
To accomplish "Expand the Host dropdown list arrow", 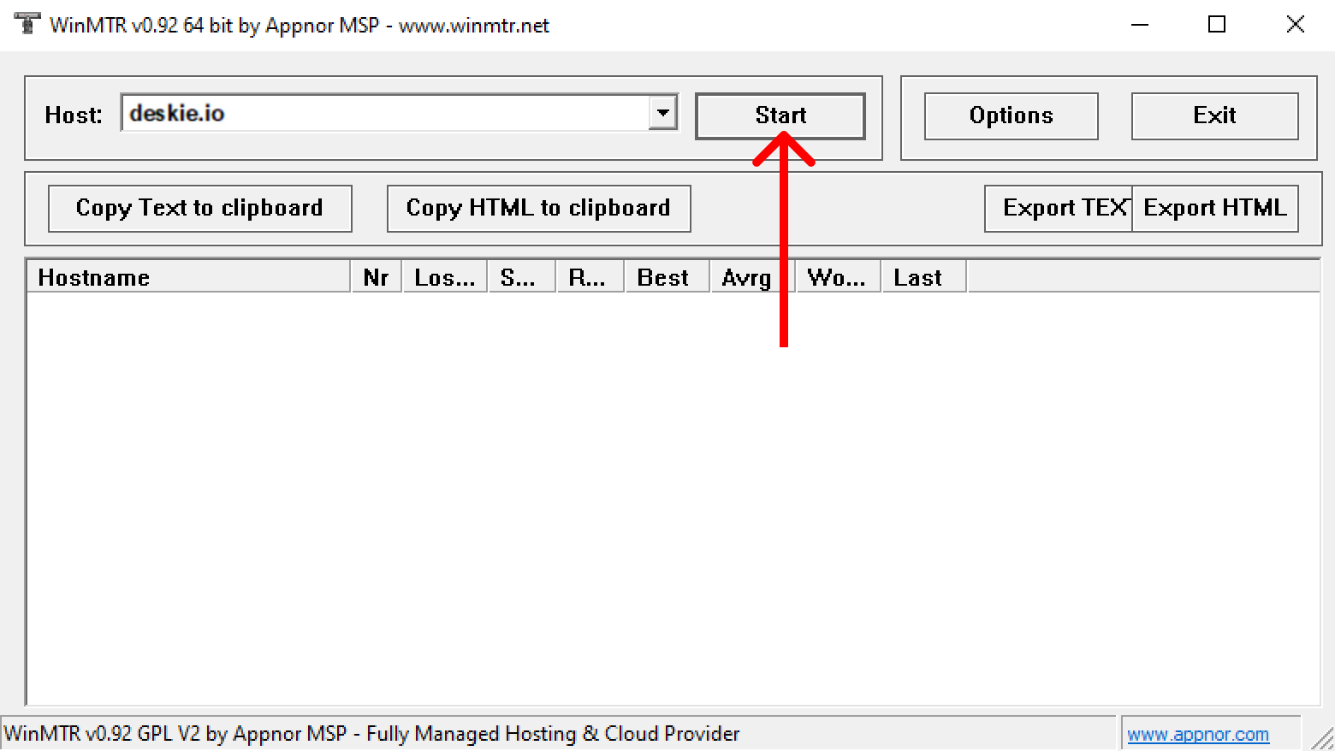I will point(662,113).
